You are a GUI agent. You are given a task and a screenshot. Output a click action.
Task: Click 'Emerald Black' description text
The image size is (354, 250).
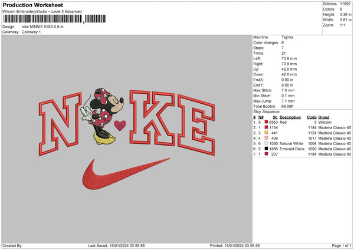click(292, 149)
